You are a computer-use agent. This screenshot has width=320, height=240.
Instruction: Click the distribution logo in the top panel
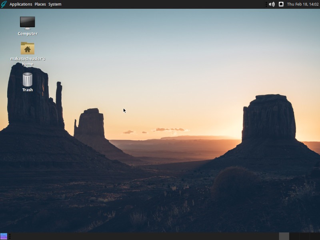click(4, 4)
